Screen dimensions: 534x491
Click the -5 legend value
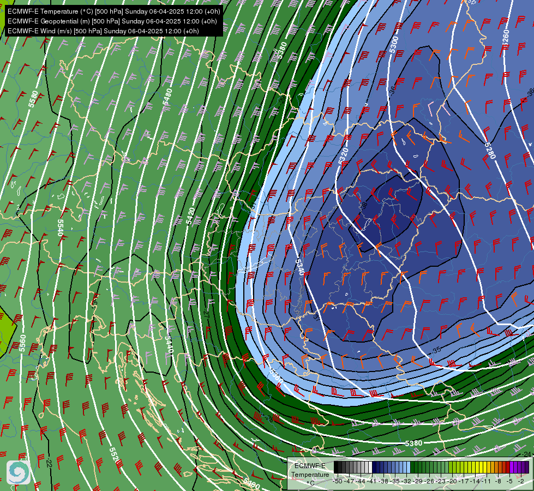pyautogui.click(x=509, y=481)
